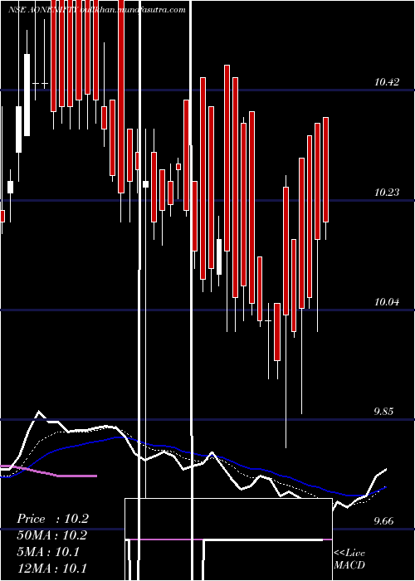The height and width of the screenshot is (581, 415).
Task: Click the 10.04 price axis label
Action: coord(387,301)
